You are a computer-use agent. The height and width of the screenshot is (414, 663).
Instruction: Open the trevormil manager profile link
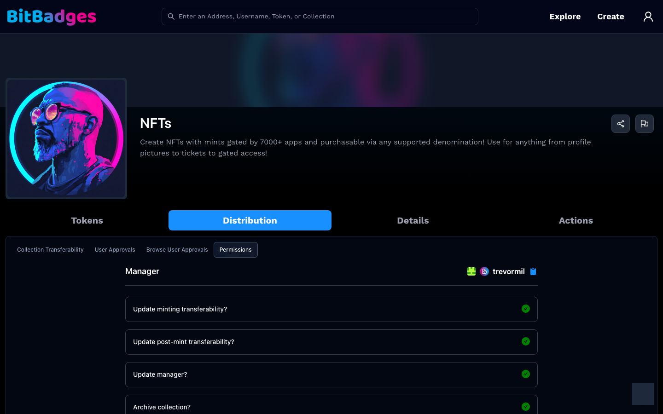tap(509, 271)
